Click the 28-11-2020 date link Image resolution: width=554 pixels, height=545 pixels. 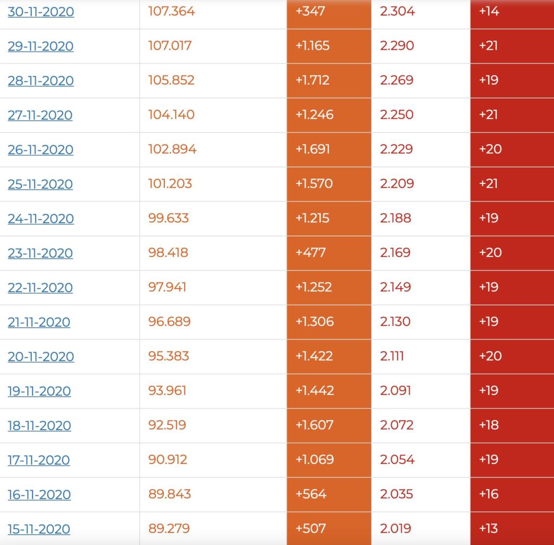41,81
